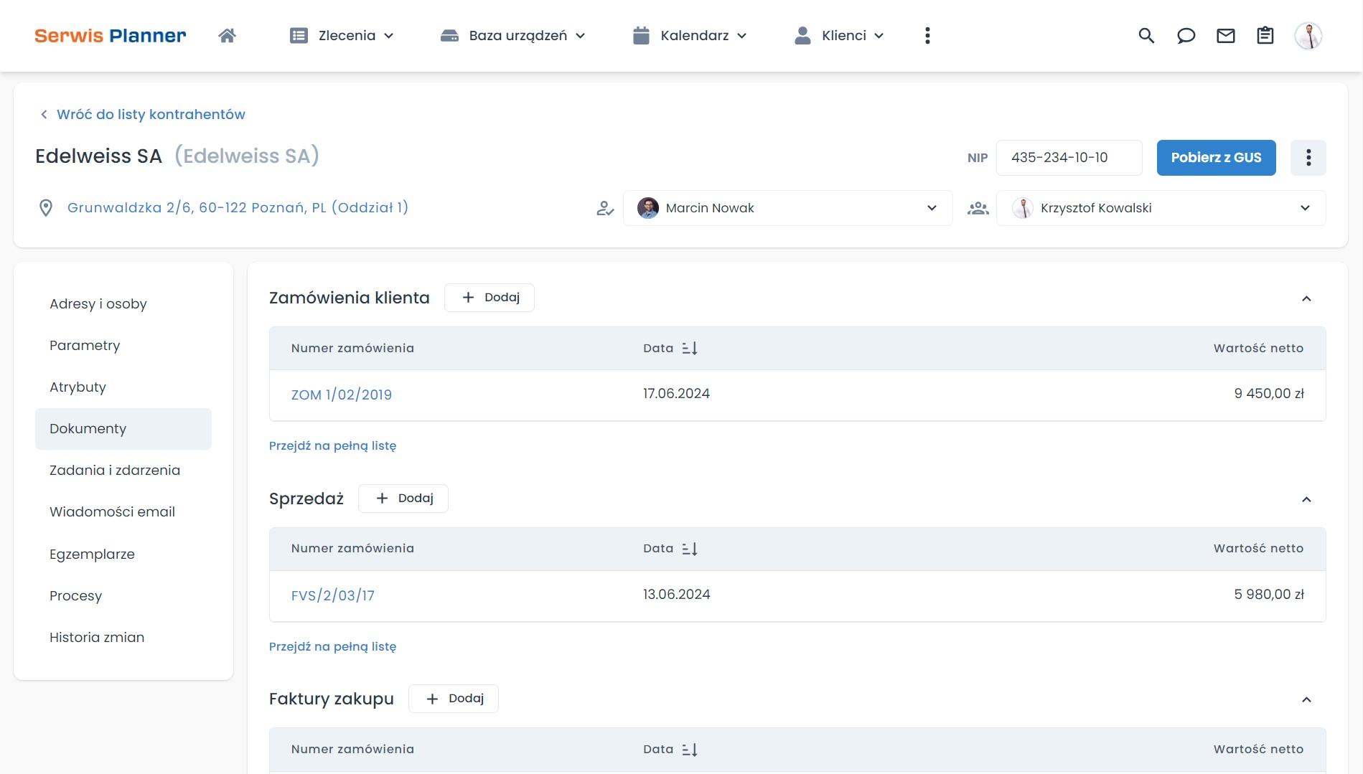Click the date 13.06.2024
This screenshot has width=1363, height=774.
pyautogui.click(x=676, y=595)
